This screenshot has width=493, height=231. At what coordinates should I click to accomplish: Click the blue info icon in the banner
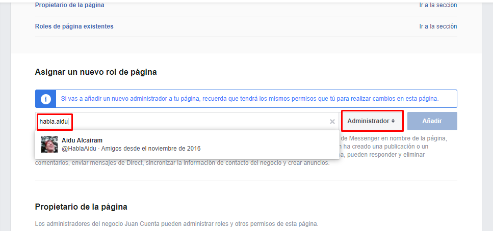[46, 99]
